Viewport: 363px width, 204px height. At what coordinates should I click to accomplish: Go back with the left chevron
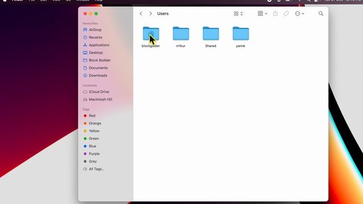(x=141, y=14)
